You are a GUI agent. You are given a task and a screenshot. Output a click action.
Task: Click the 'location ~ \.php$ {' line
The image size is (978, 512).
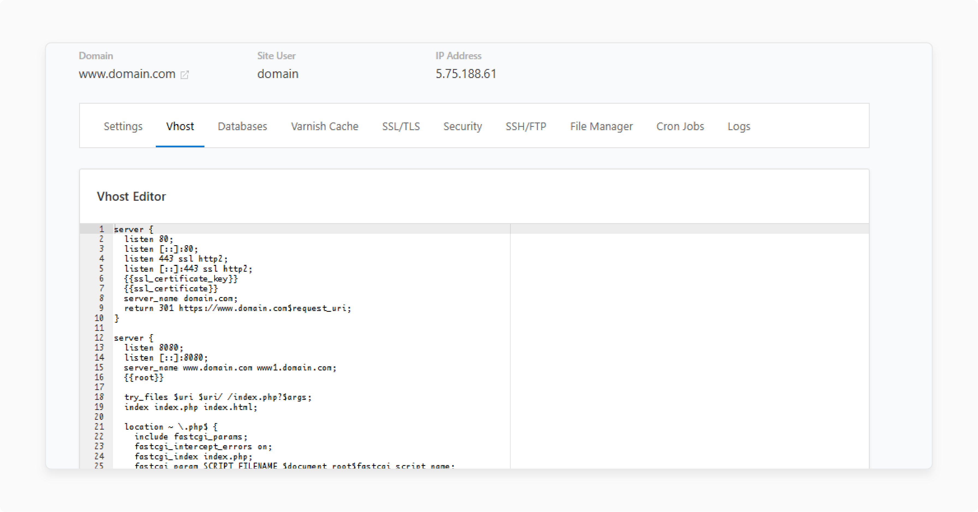[171, 427]
